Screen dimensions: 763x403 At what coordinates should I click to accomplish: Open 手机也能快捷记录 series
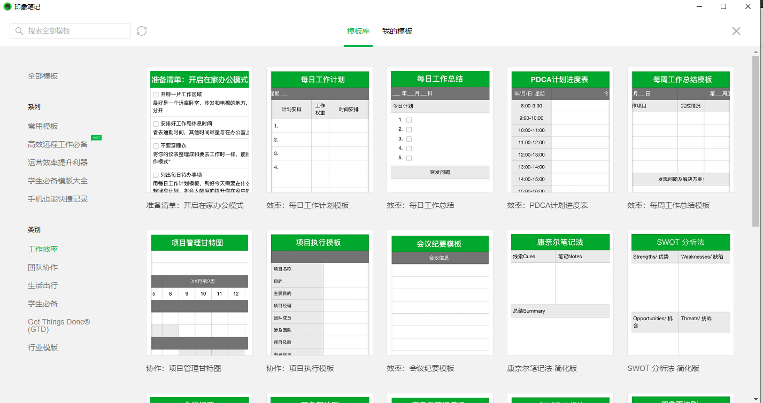tap(58, 199)
